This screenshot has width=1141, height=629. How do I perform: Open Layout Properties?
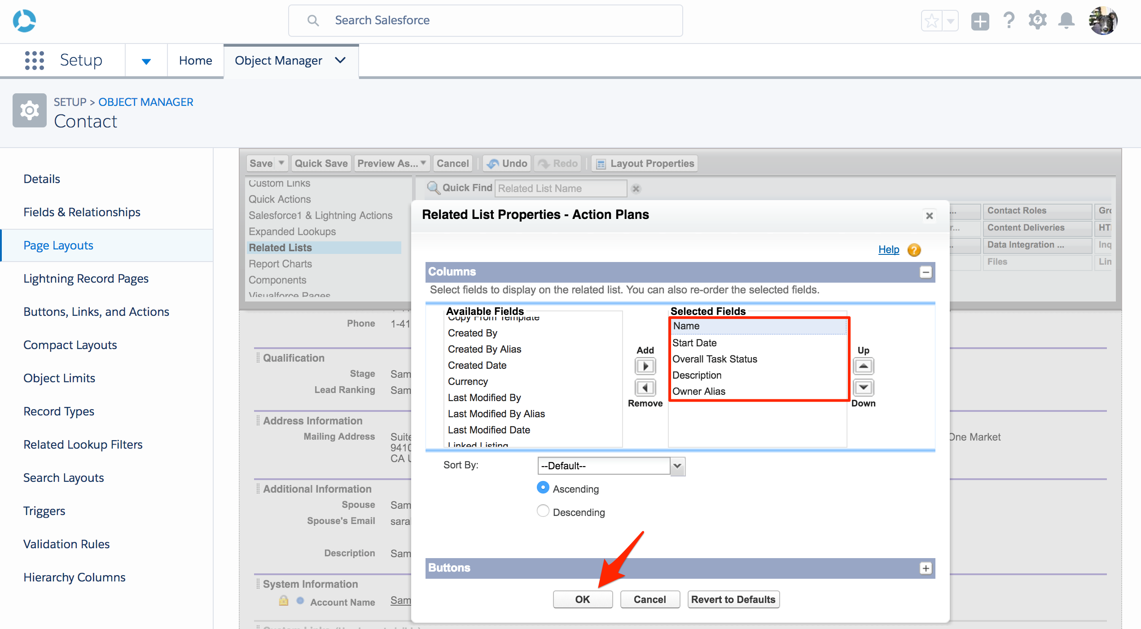(645, 163)
